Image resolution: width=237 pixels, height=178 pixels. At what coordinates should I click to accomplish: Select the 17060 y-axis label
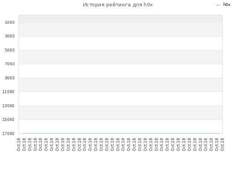click(x=8, y=133)
